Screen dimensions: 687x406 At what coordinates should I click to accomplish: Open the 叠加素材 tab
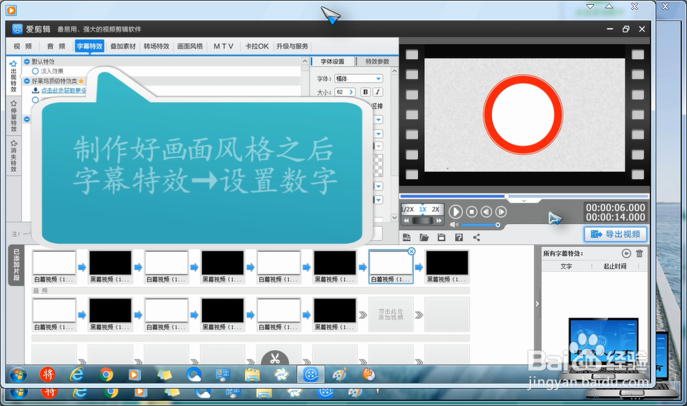tap(123, 46)
